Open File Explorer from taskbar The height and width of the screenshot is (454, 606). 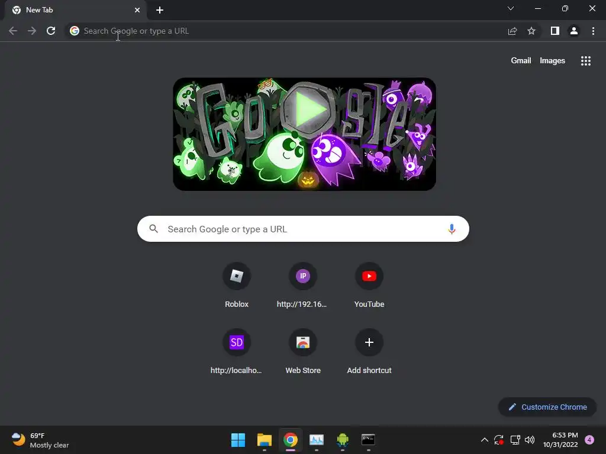pyautogui.click(x=265, y=440)
